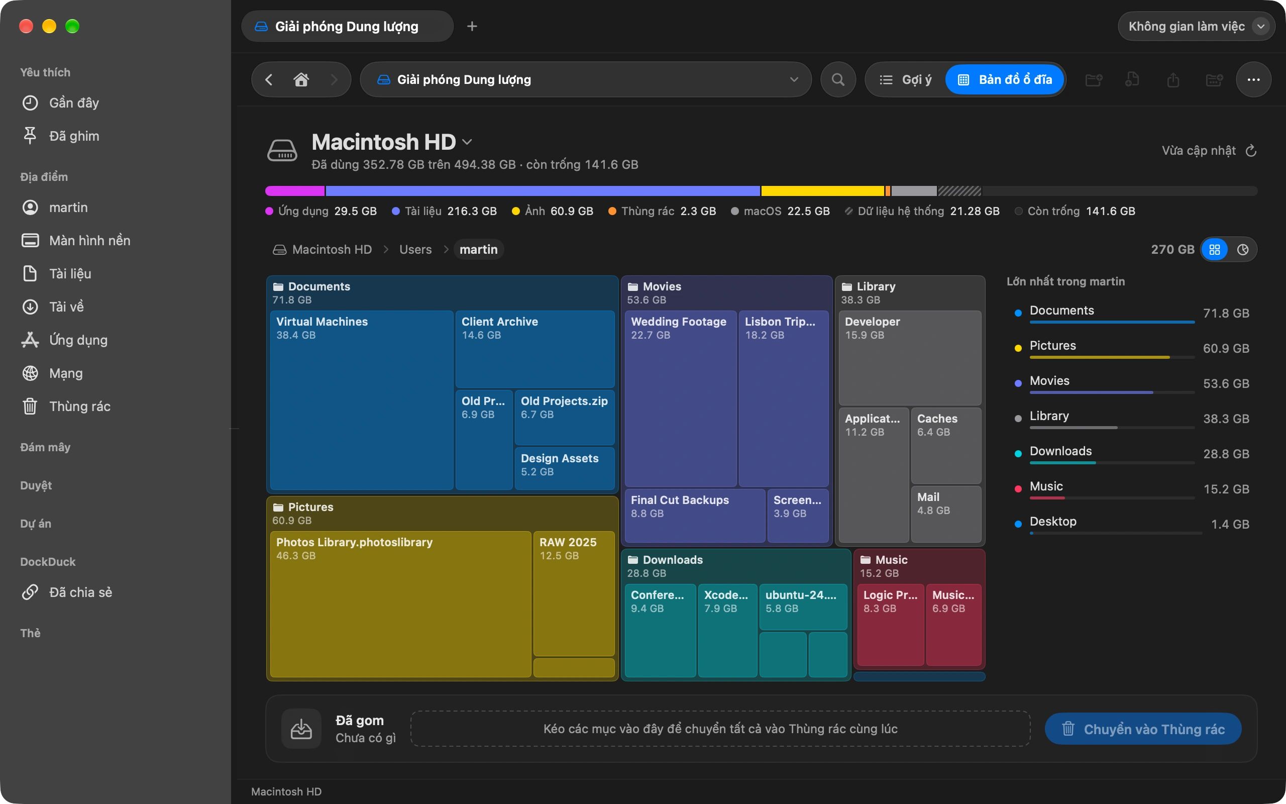Screen dimensions: 1286x804
Task: Expand the Macintosh HD volume dropdown
Action: tap(467, 142)
